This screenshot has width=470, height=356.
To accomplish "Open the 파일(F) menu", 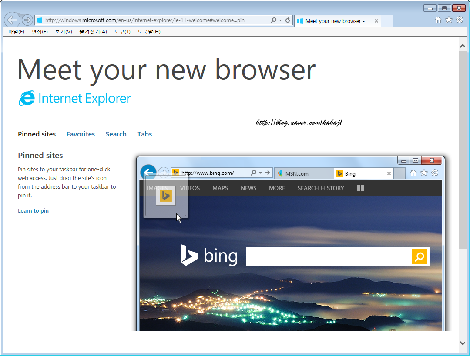I will 16,32.
